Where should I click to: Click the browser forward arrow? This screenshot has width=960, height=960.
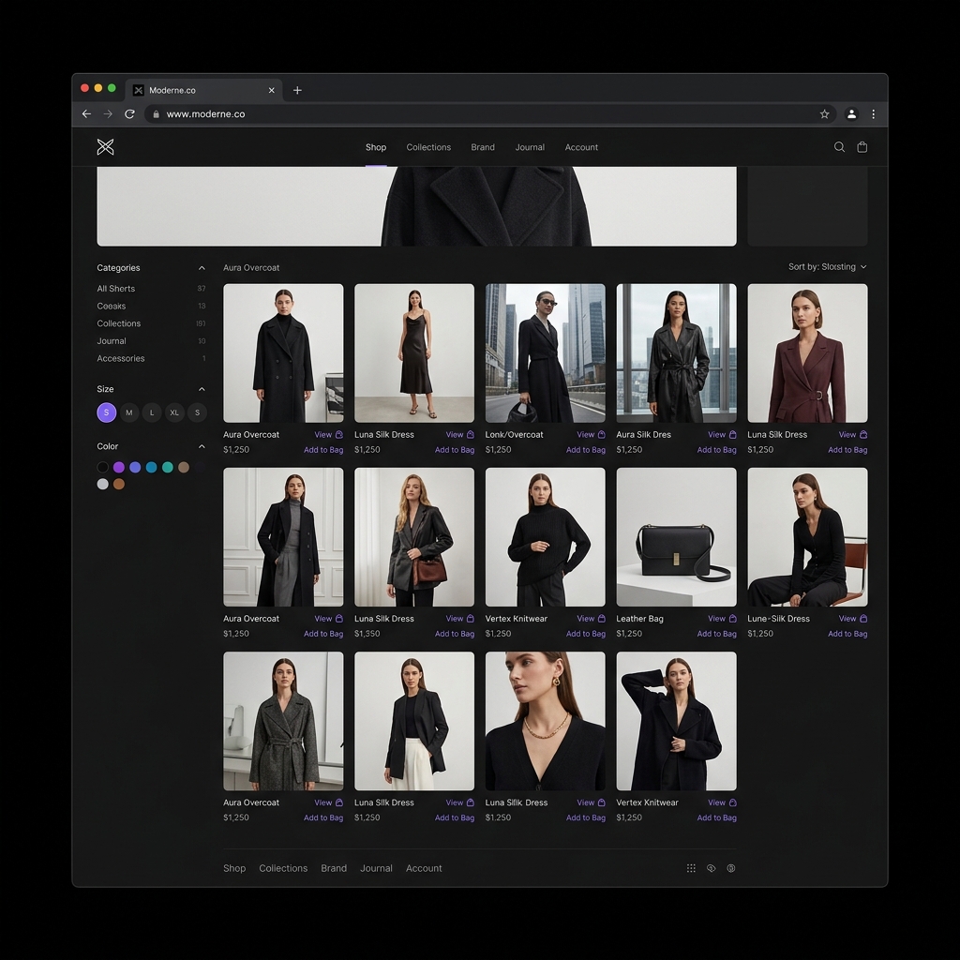(108, 113)
